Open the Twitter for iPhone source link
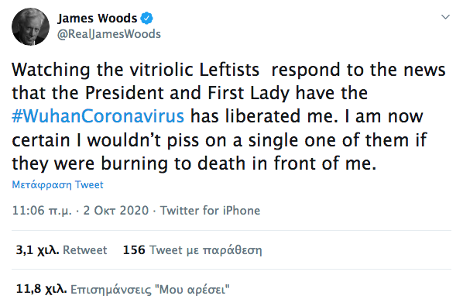Screen dimensions: 463x306 click(x=211, y=211)
